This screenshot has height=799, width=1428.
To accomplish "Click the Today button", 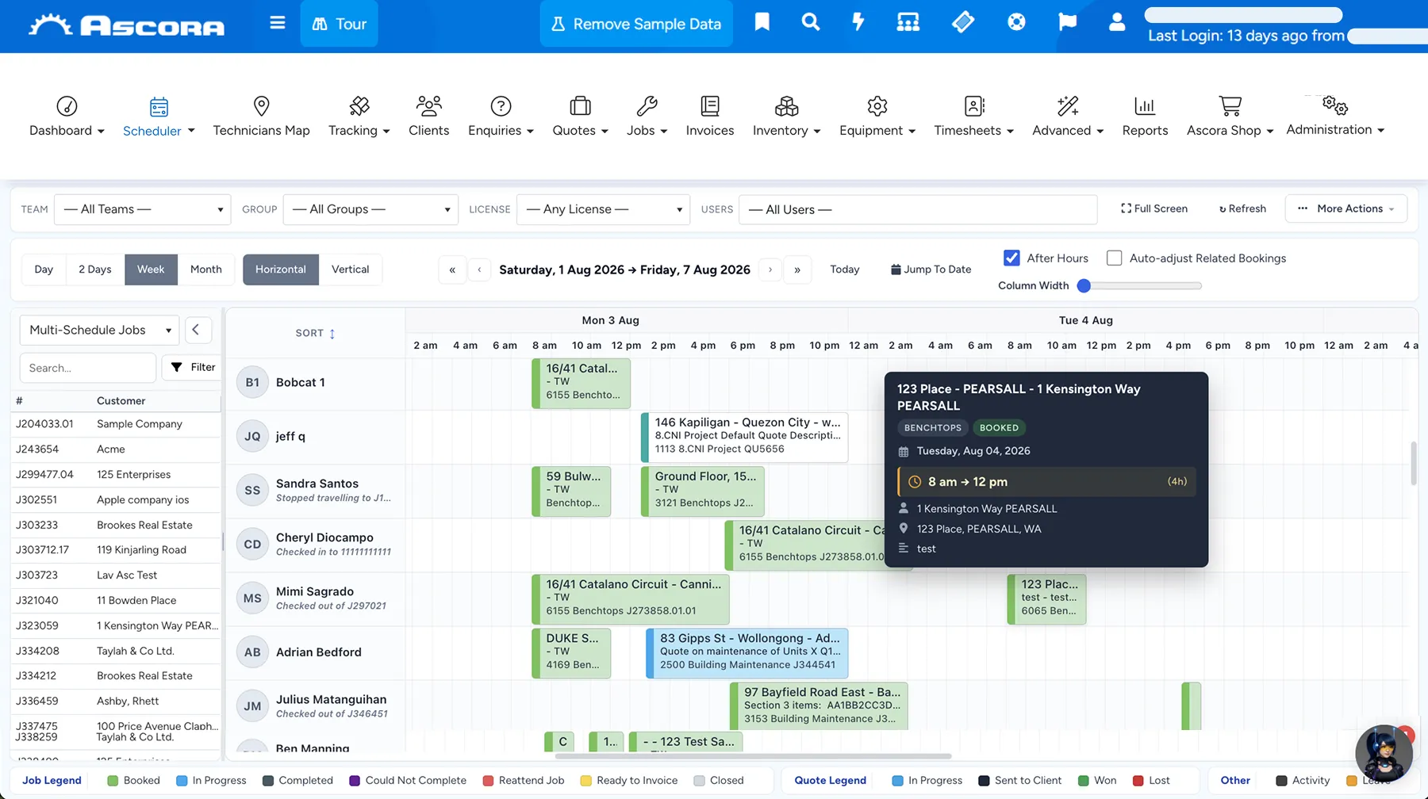I will 845,270.
